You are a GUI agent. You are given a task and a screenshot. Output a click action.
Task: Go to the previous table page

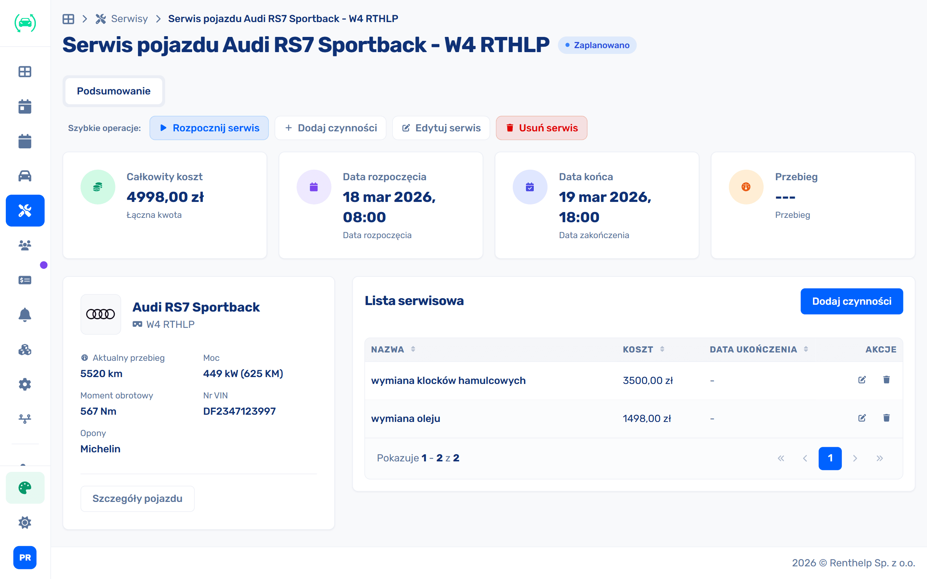pyautogui.click(x=805, y=458)
